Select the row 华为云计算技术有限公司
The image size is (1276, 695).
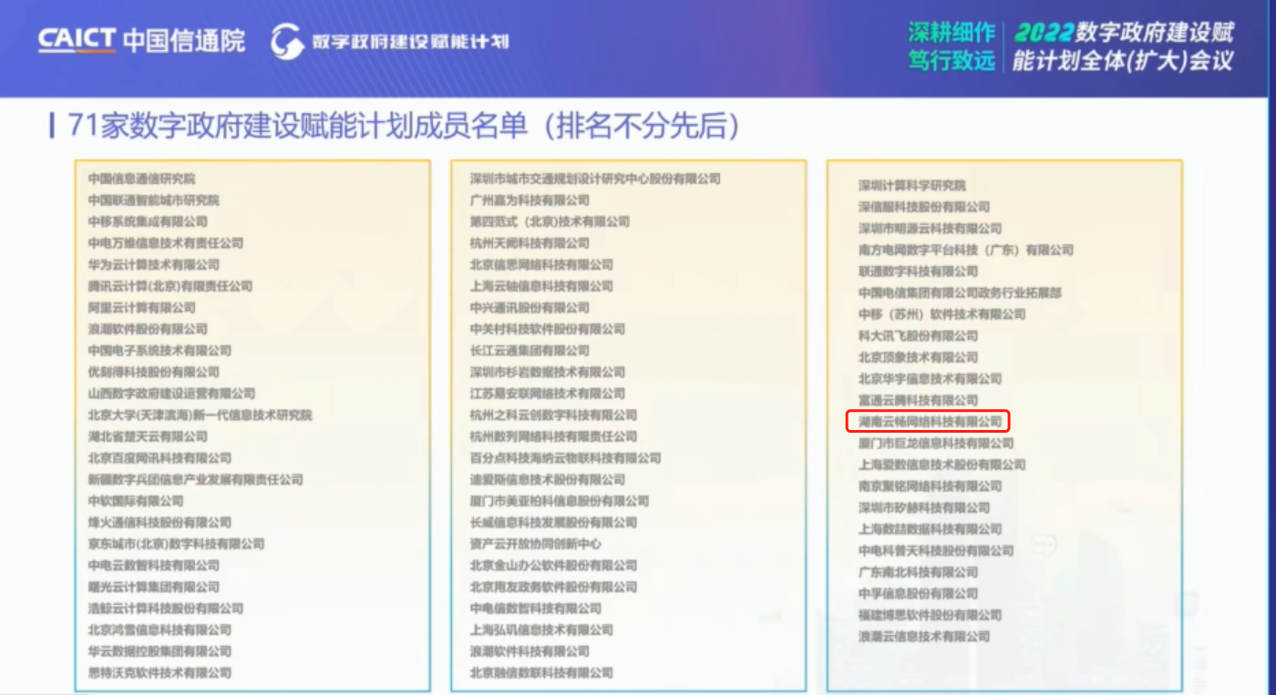point(153,265)
